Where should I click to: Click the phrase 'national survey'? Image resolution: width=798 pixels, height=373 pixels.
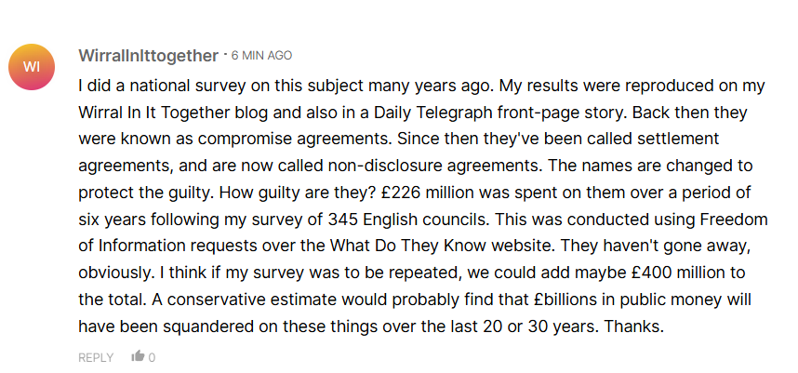coord(156,86)
